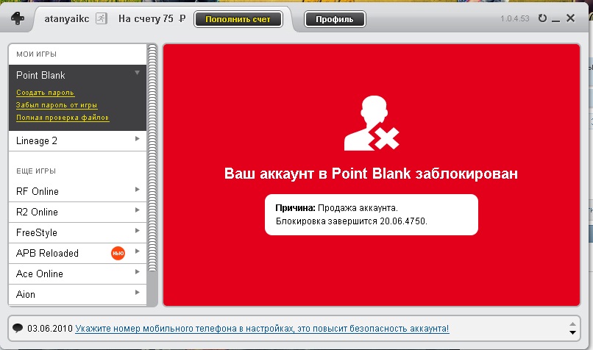Click the game list scrollbar thumb
Image resolution: width=593 pixels, height=350 pixels.
point(152,157)
